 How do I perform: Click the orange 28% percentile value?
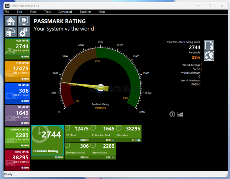tap(196, 57)
